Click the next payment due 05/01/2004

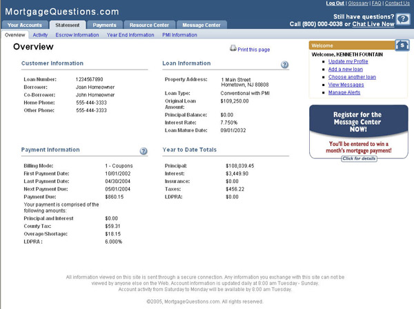(x=118, y=189)
